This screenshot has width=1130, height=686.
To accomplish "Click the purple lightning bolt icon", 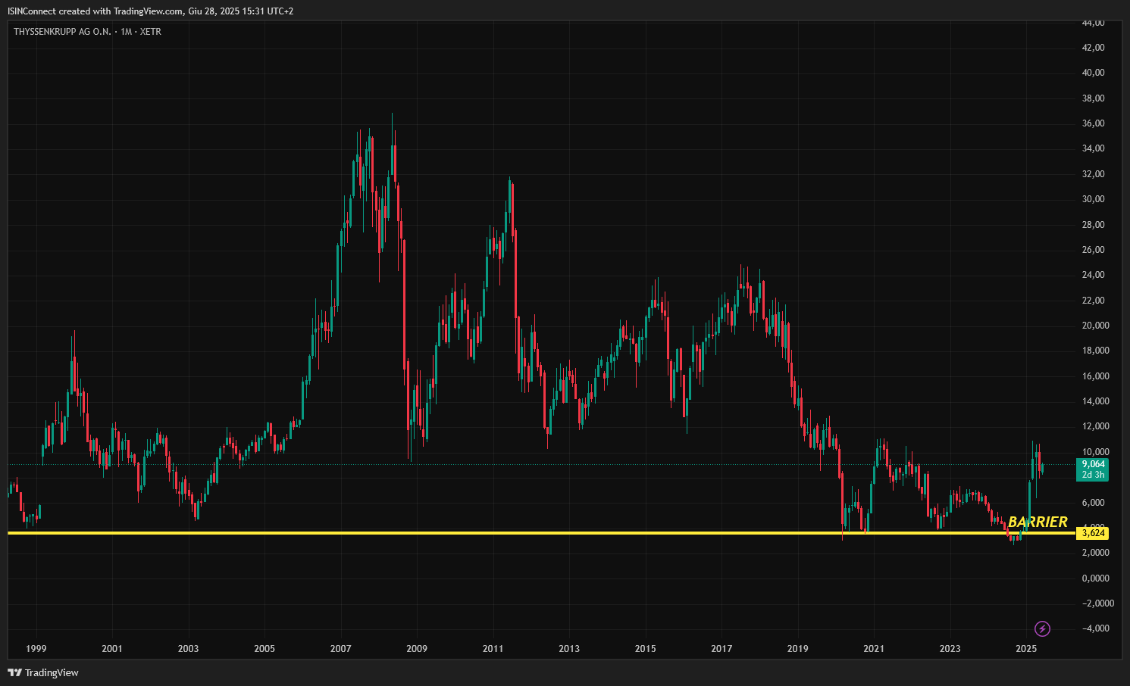I will 1043,628.
